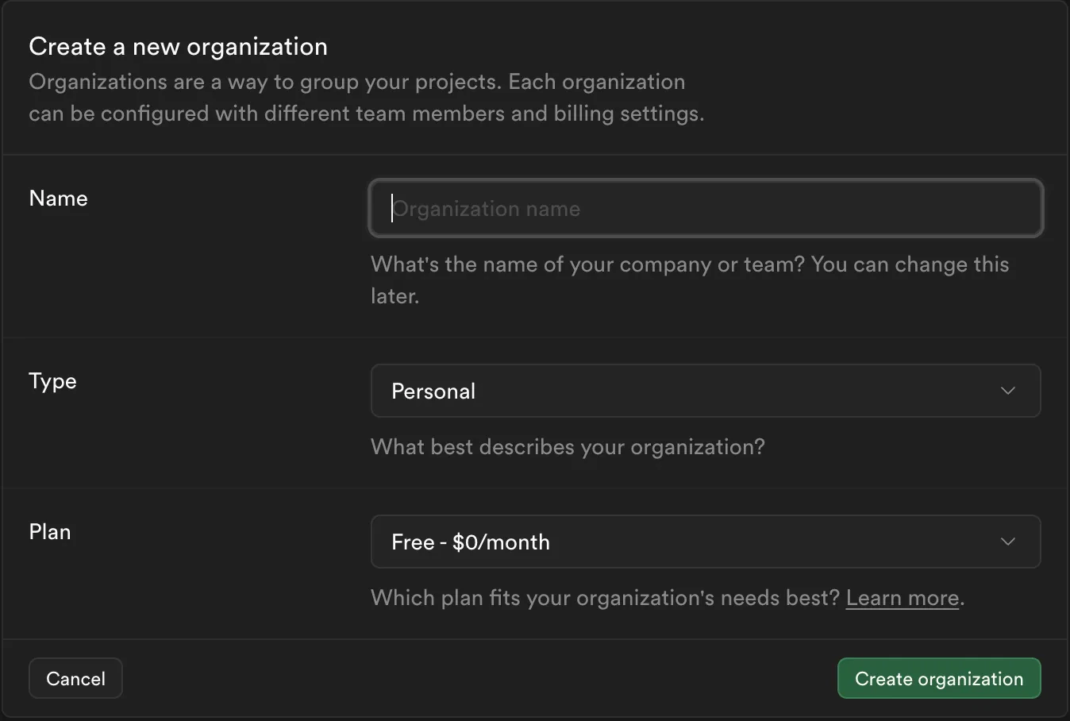1070x721 pixels.
Task: Abort organization creation via Cancel
Action: click(x=75, y=678)
